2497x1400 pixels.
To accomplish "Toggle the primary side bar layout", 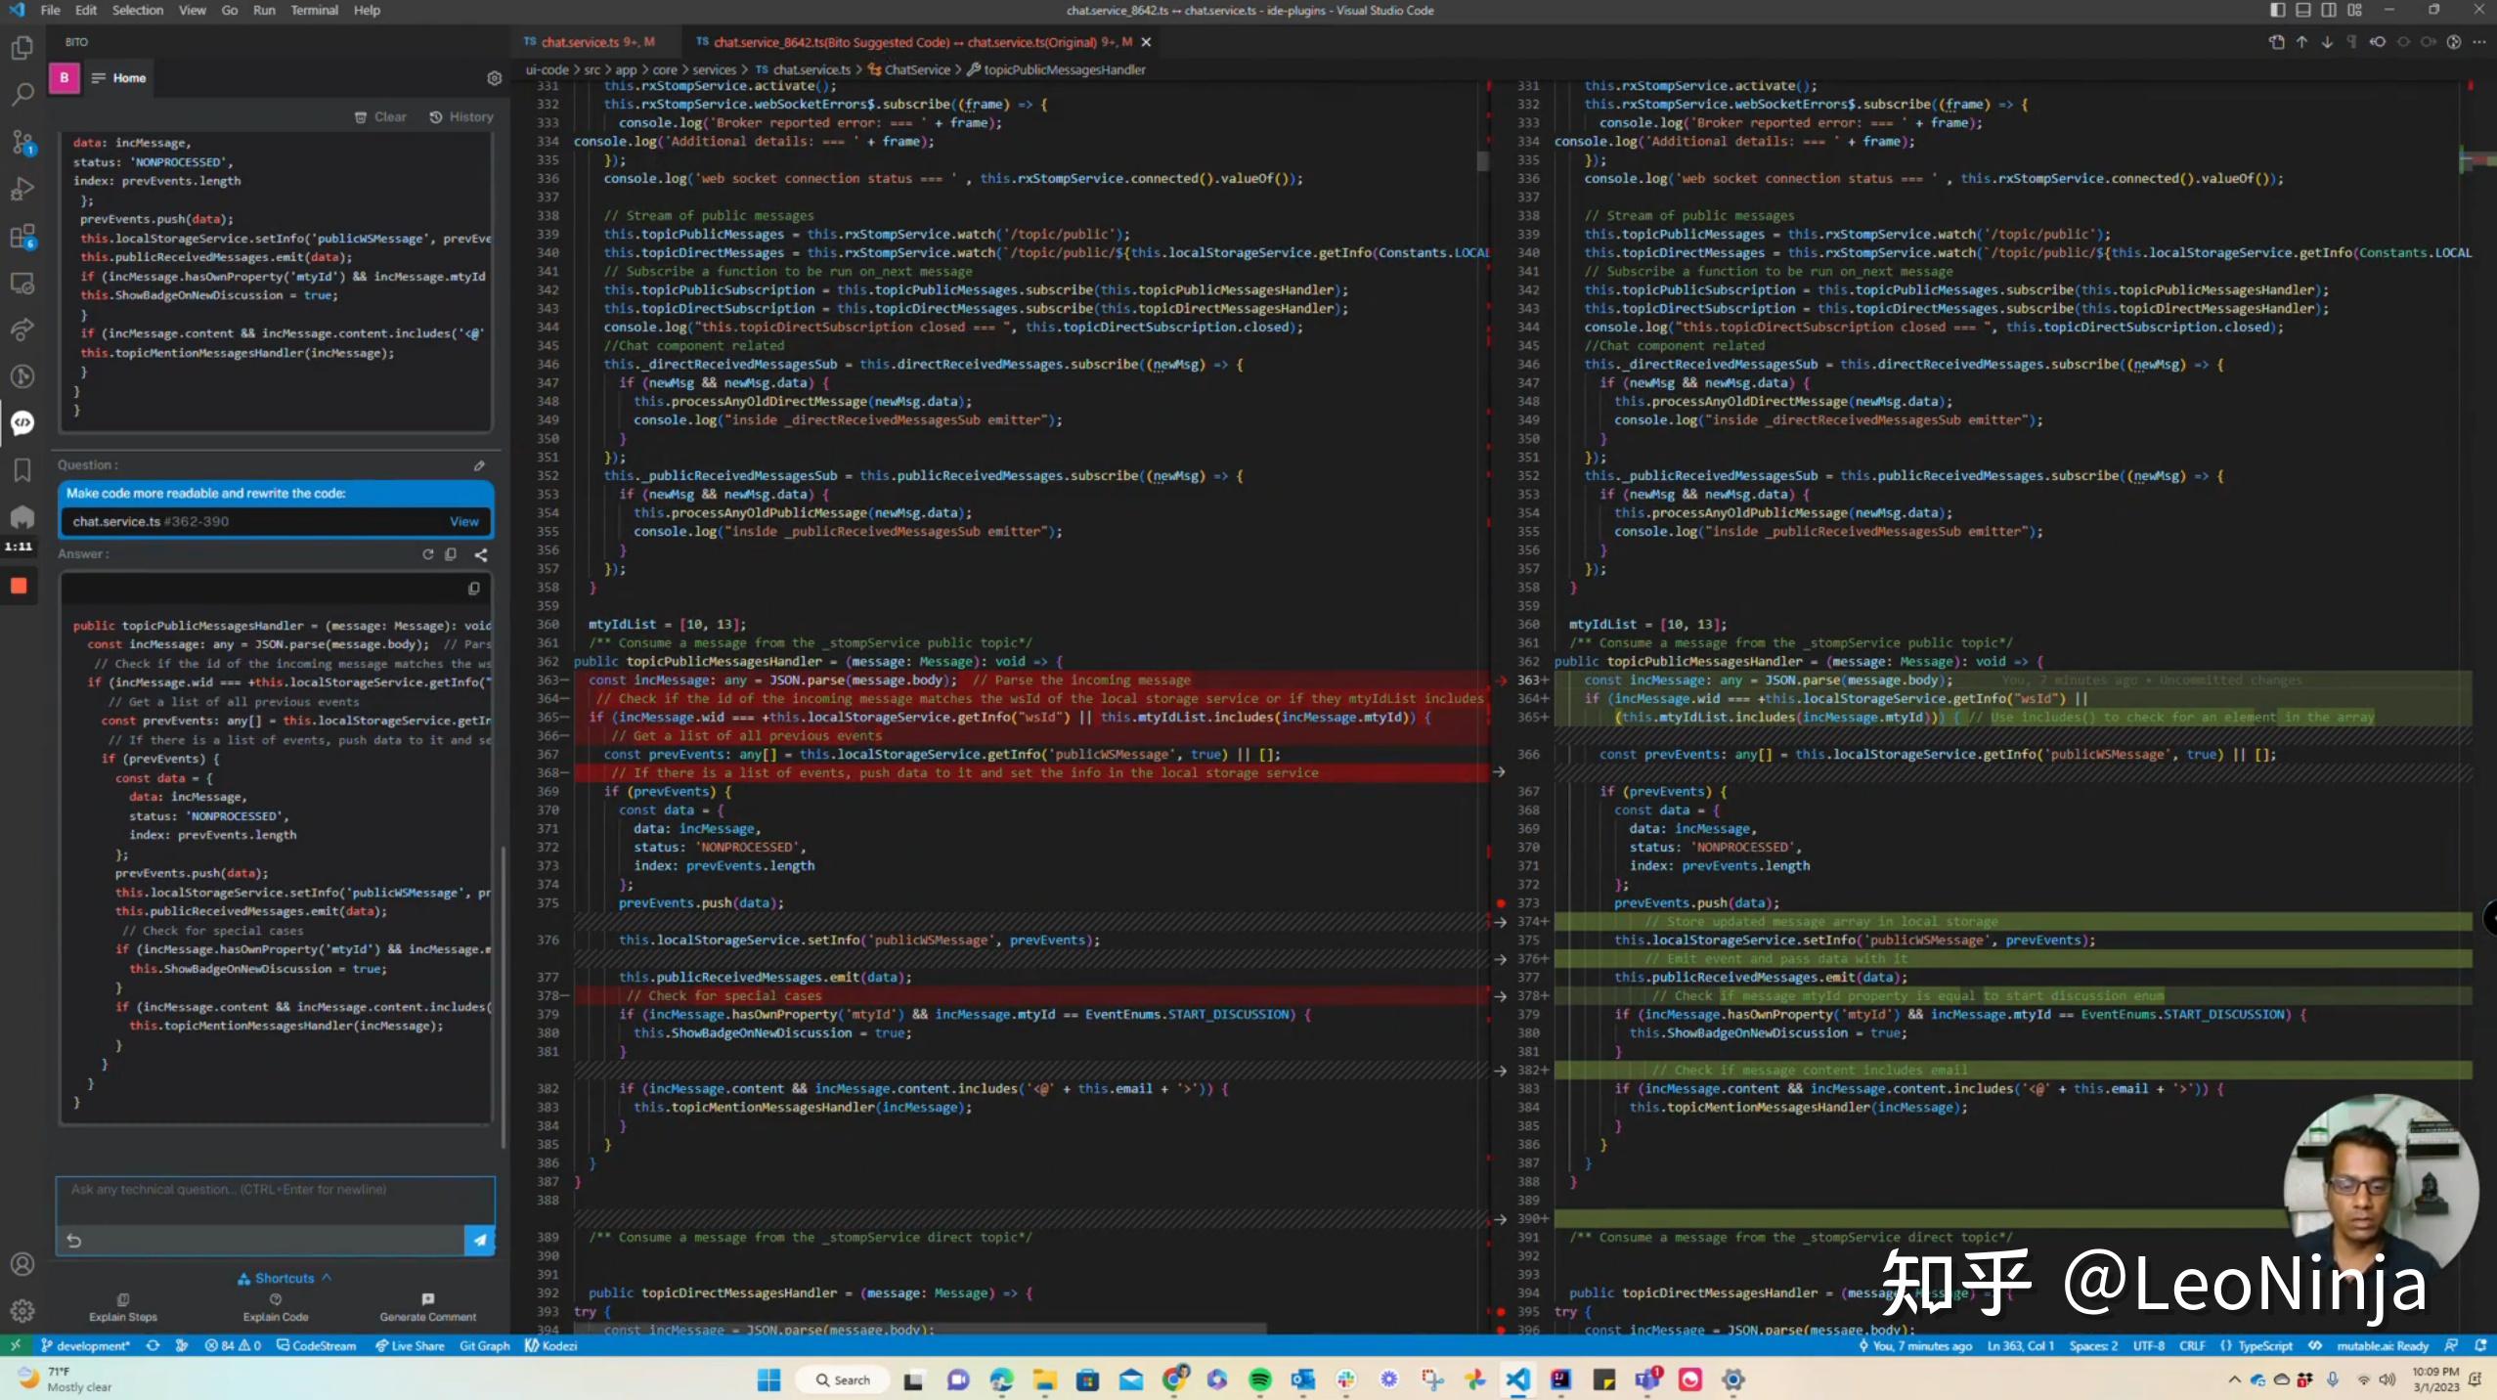I will click(x=2278, y=10).
